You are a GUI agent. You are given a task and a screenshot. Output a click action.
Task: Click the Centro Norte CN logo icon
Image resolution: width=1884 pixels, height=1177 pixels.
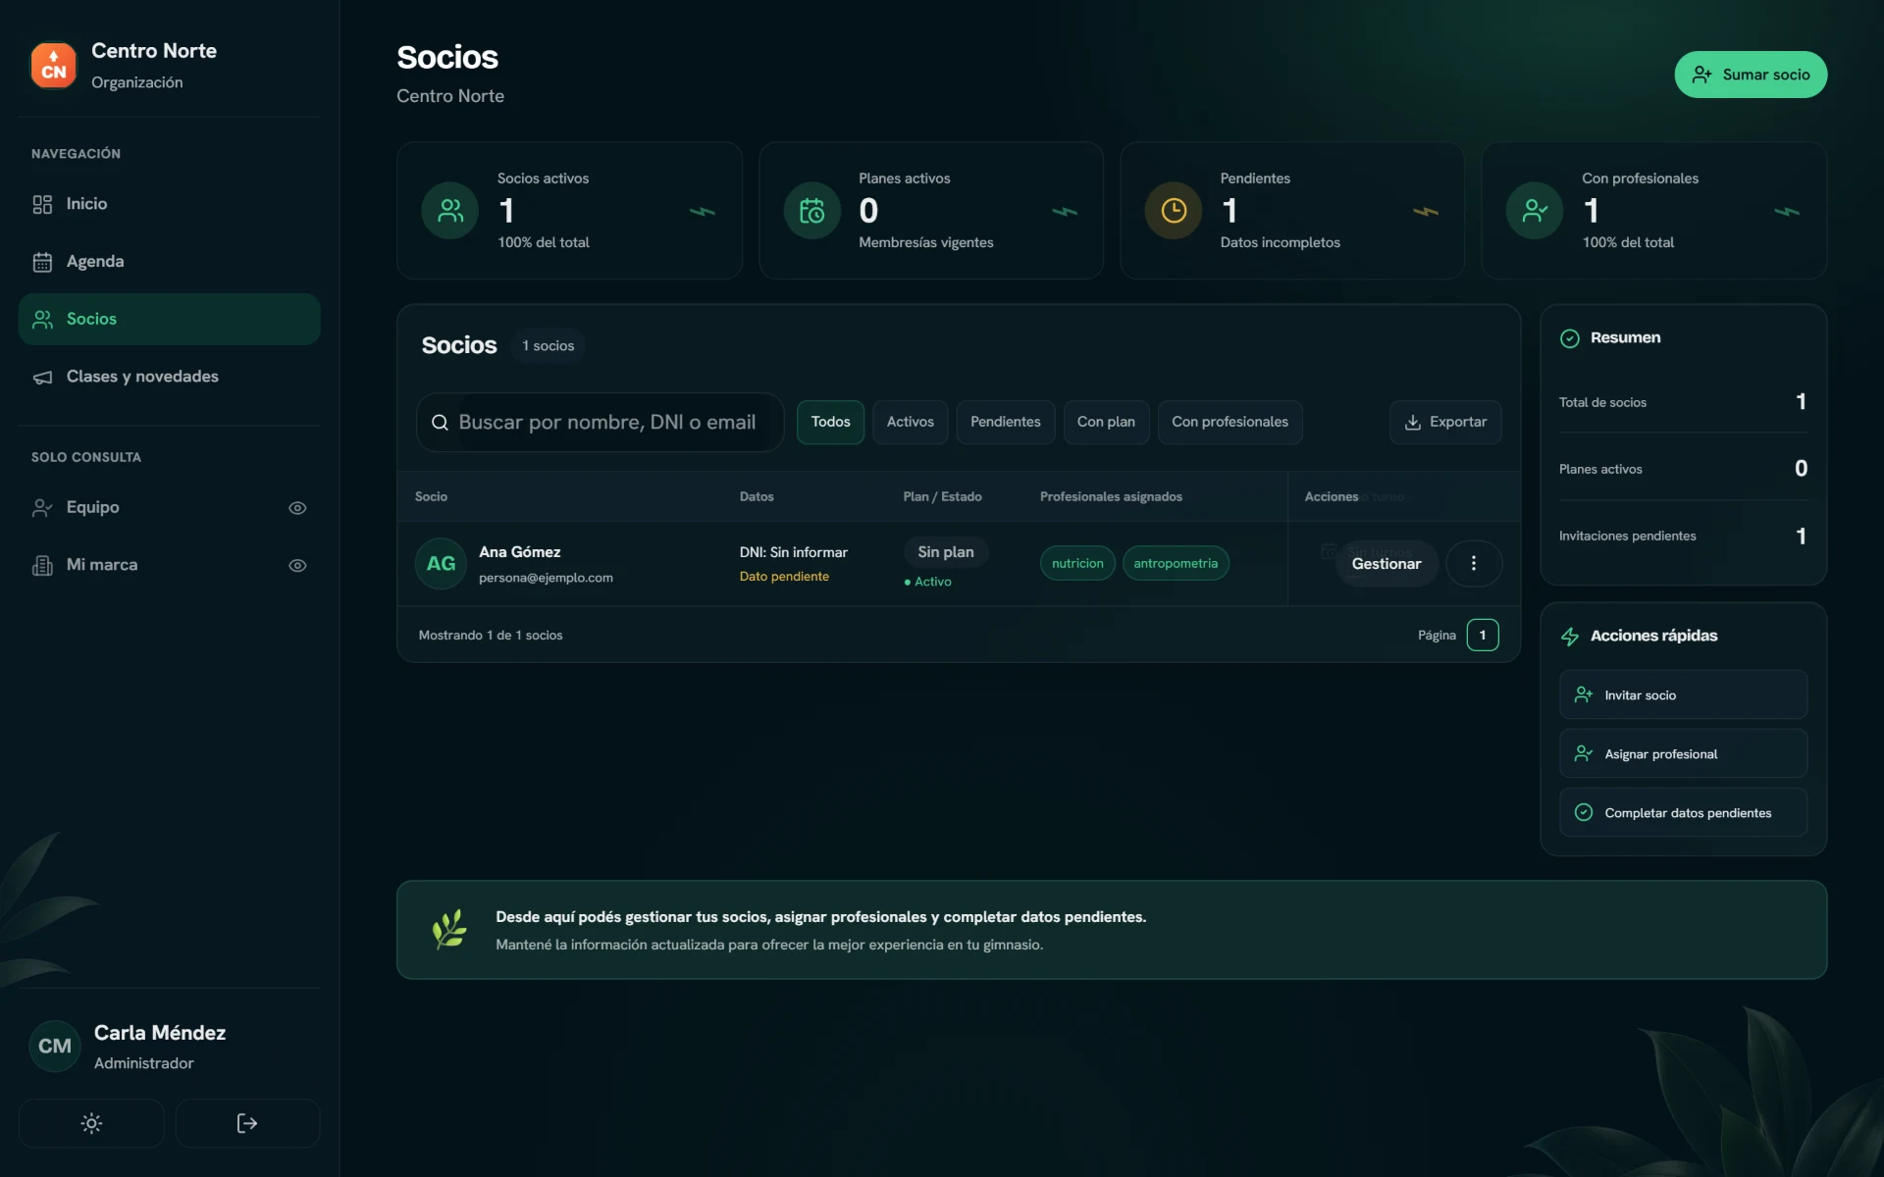coord(54,65)
